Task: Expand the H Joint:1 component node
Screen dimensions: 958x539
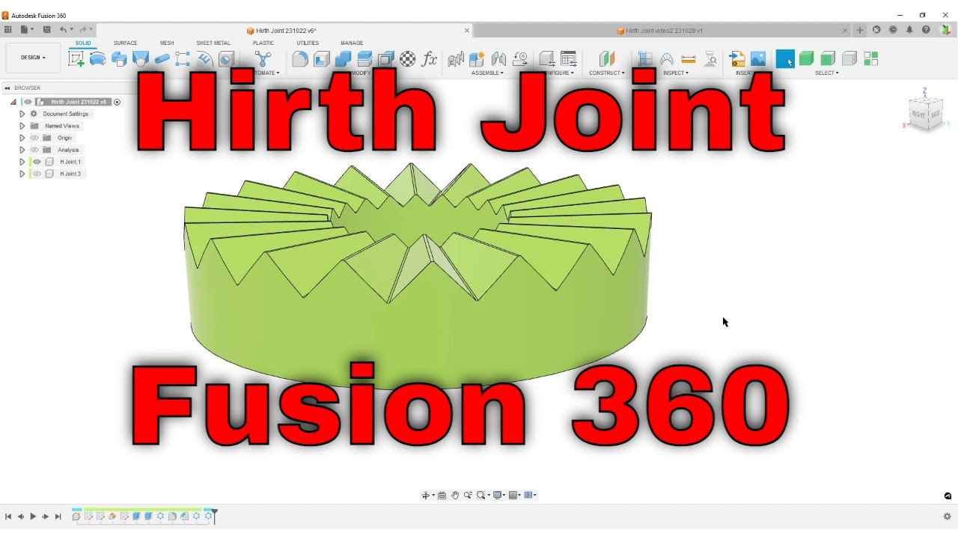Action: 22,162
